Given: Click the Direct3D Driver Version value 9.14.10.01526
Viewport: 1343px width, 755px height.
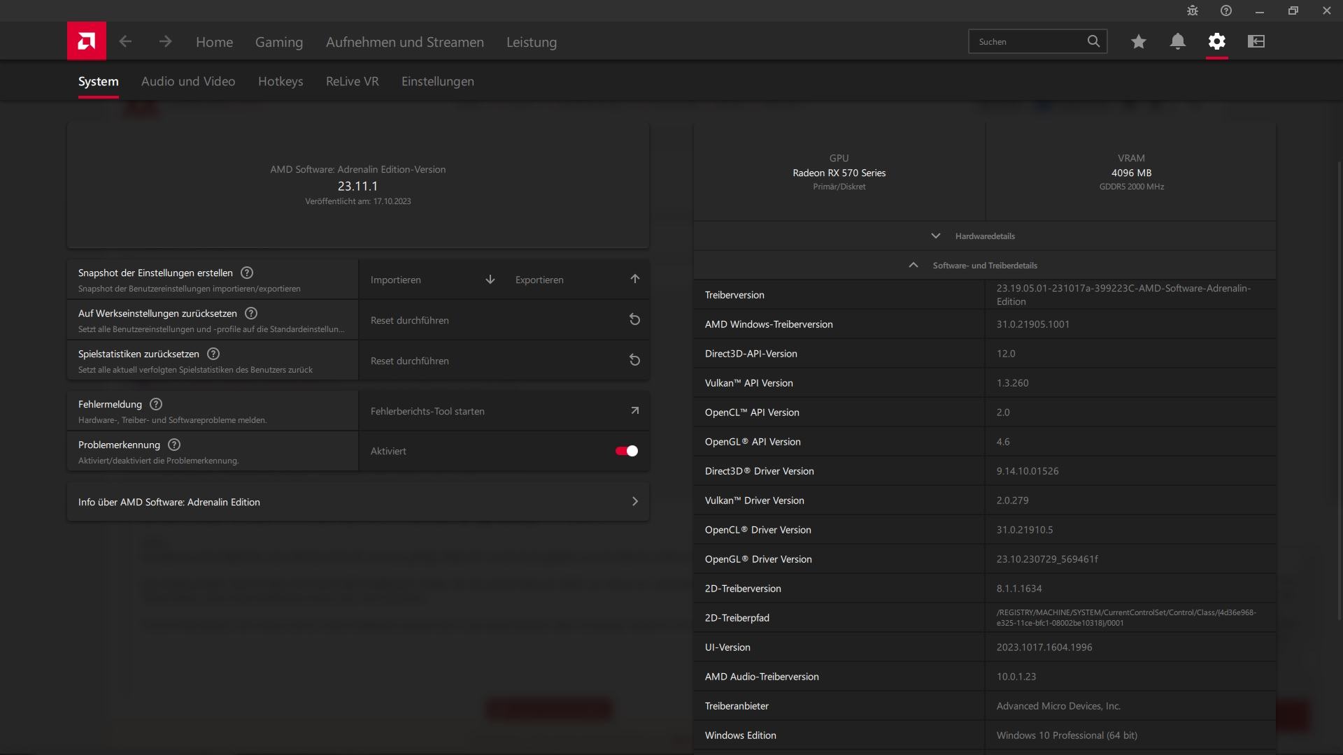Looking at the screenshot, I should click(x=1028, y=471).
